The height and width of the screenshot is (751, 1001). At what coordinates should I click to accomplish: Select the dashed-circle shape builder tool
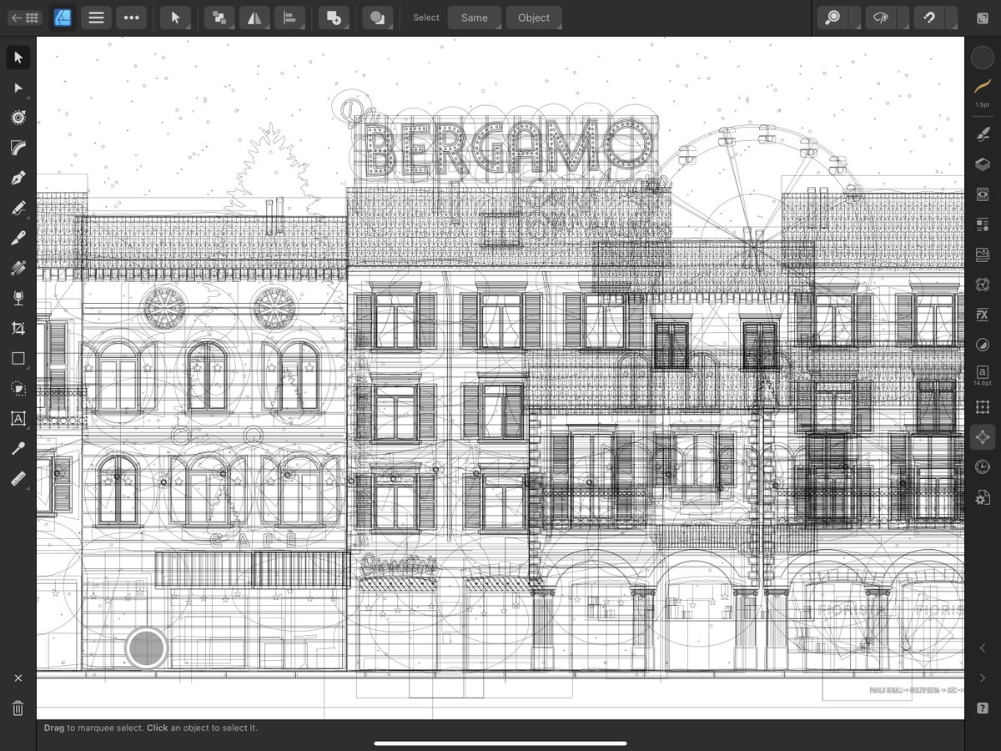coord(18,389)
